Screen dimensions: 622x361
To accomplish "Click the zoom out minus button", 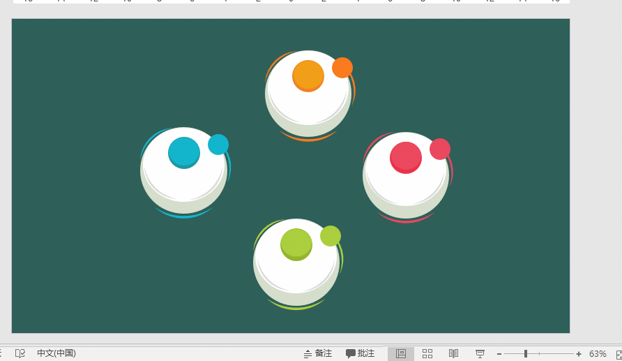I will click(x=499, y=354).
